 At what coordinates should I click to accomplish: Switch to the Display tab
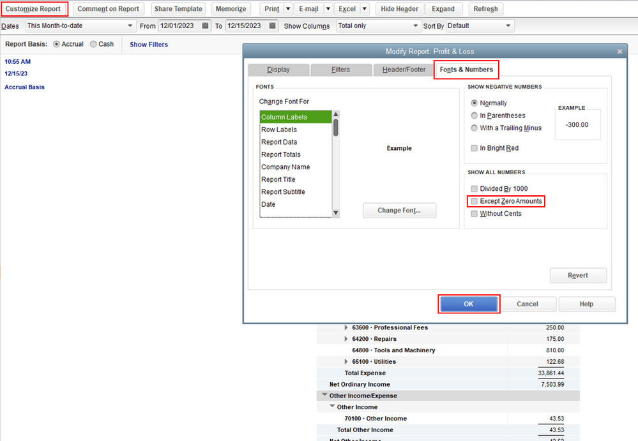coord(278,70)
